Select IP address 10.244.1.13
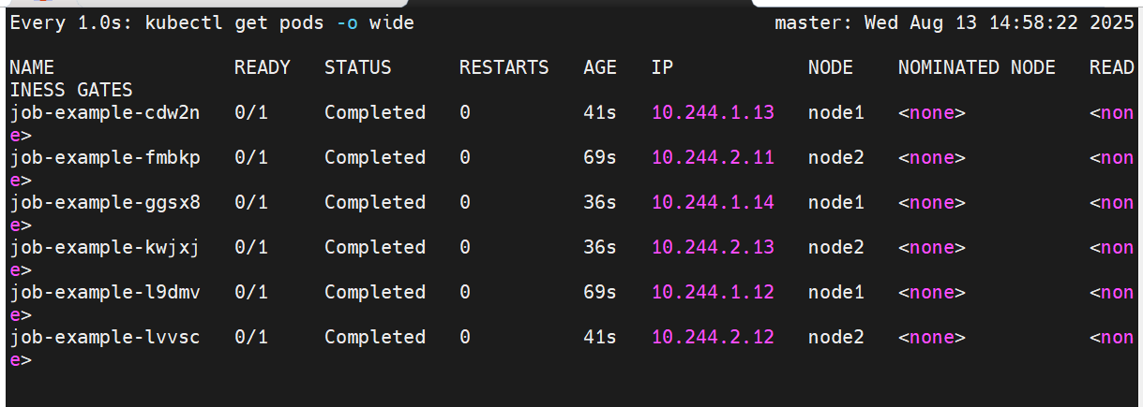1143x407 pixels. 713,113
